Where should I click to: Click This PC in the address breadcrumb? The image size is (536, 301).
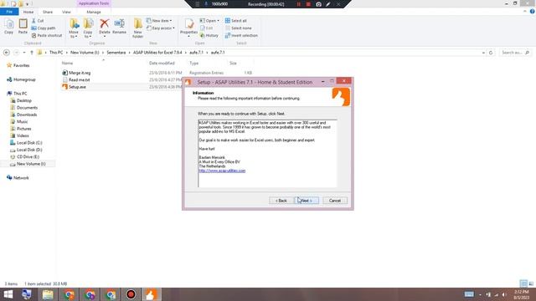point(56,53)
